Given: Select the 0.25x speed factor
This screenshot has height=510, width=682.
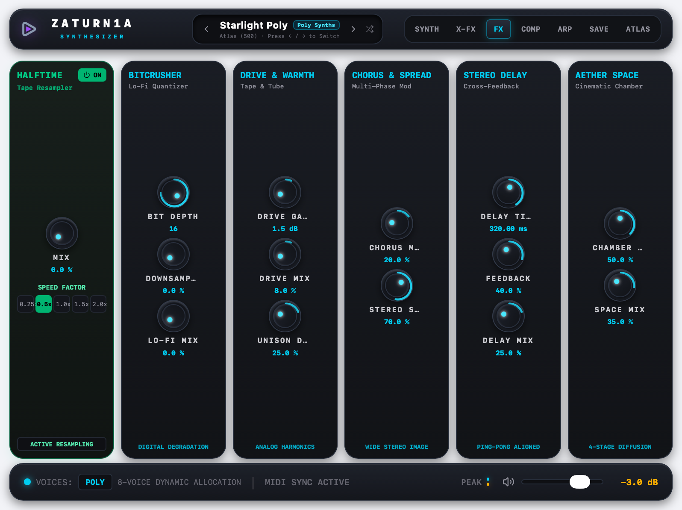Looking at the screenshot, I should click(26, 304).
